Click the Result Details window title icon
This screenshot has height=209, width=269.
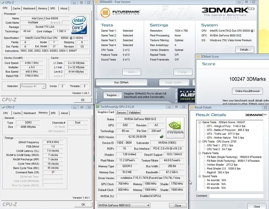(192, 107)
